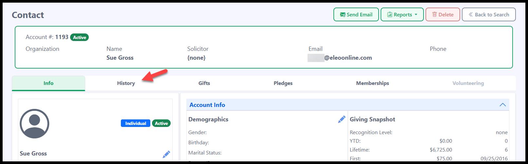Screen dimensions: 528x164
Task: Click the Active badge next to account number
Action: [80, 37]
